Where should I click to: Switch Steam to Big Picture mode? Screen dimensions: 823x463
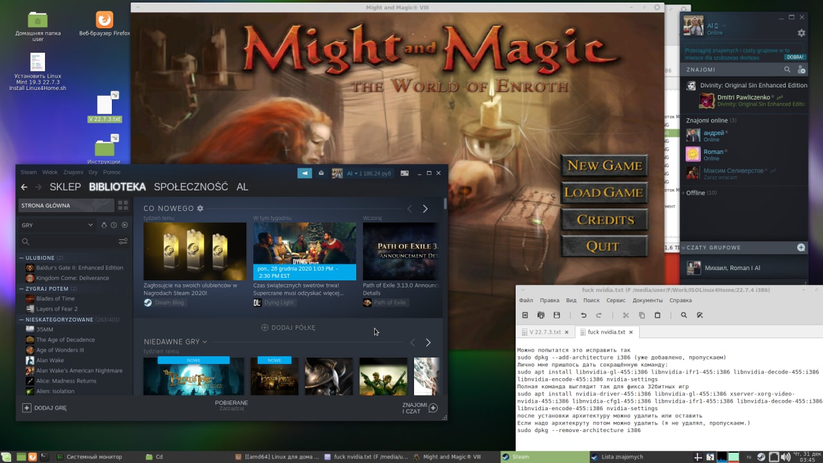point(405,173)
